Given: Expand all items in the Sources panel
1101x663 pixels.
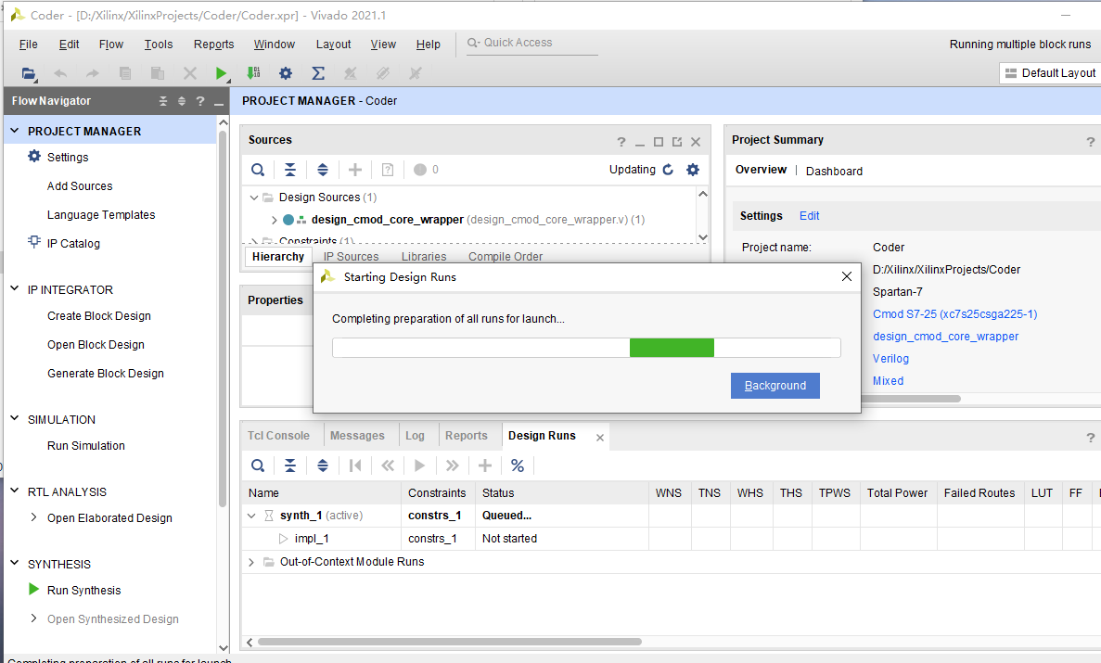Looking at the screenshot, I should [323, 170].
